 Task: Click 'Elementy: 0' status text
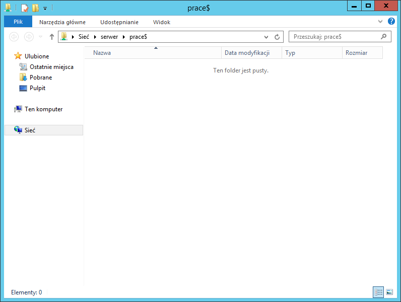pos(26,292)
